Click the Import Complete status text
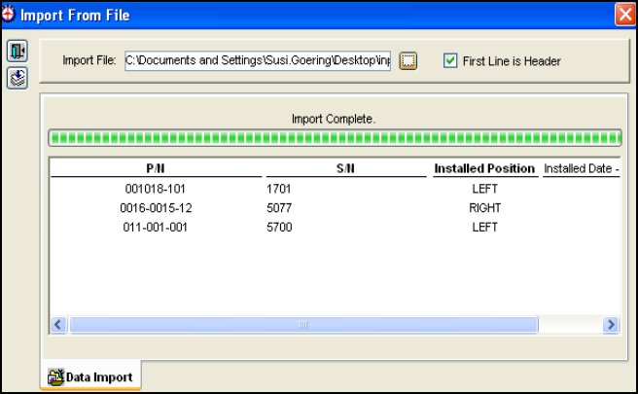The image size is (638, 394). click(x=334, y=119)
